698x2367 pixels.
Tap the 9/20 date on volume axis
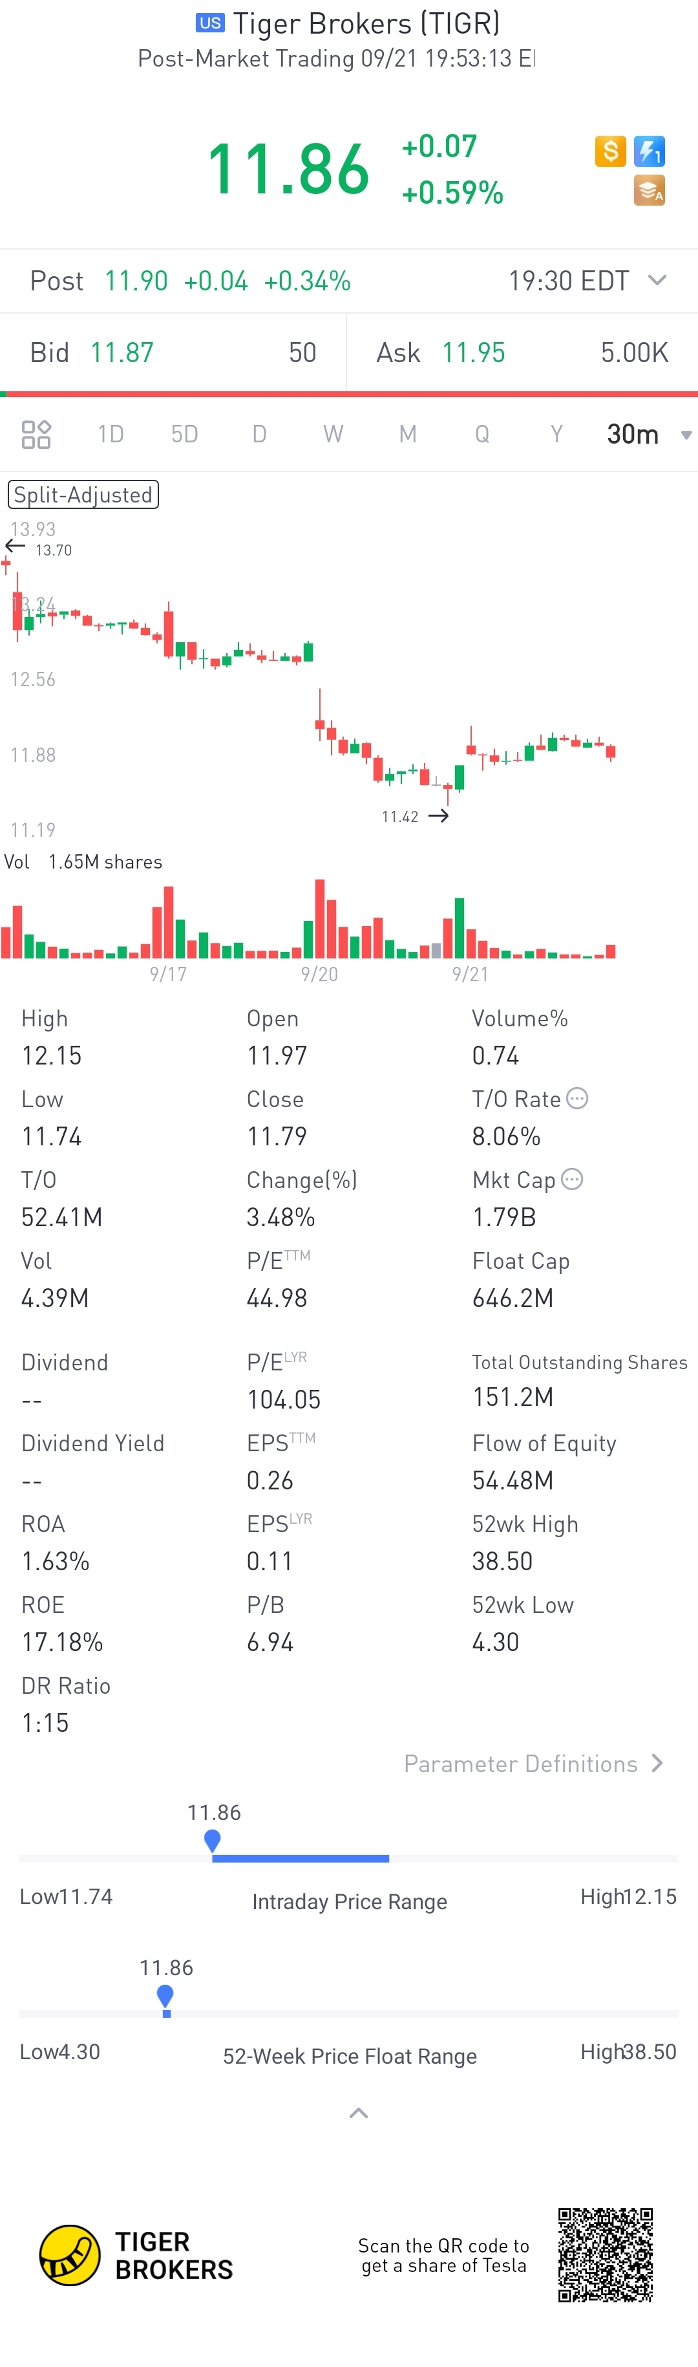(x=319, y=974)
